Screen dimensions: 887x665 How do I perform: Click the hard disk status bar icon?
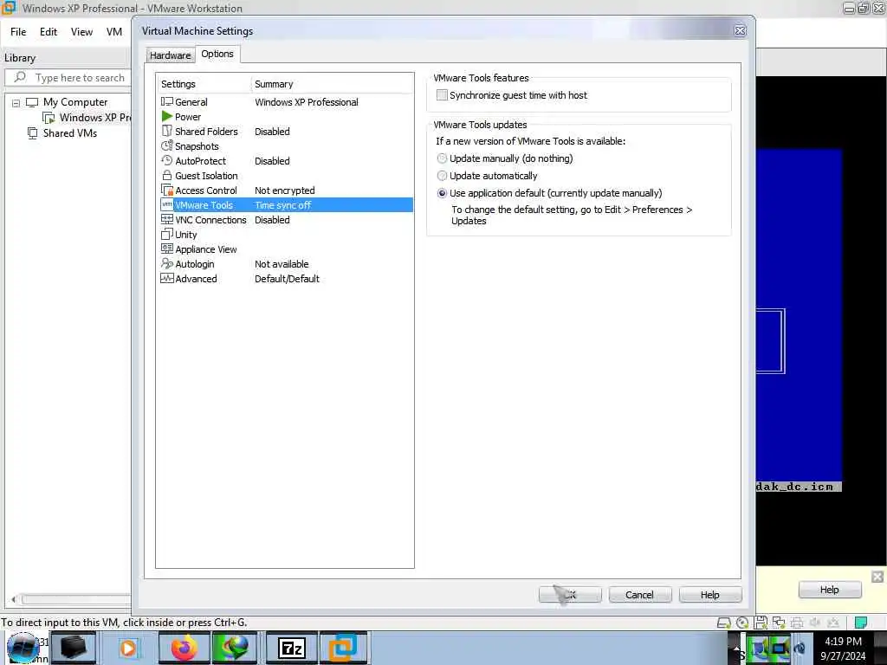point(723,623)
